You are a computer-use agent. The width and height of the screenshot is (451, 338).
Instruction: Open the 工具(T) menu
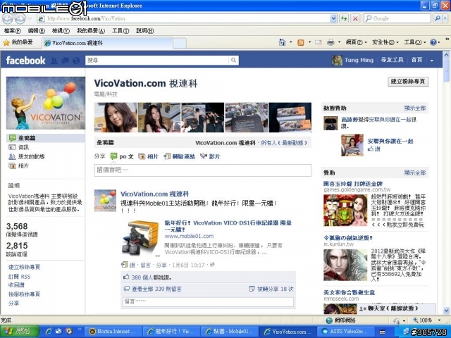coord(121,31)
